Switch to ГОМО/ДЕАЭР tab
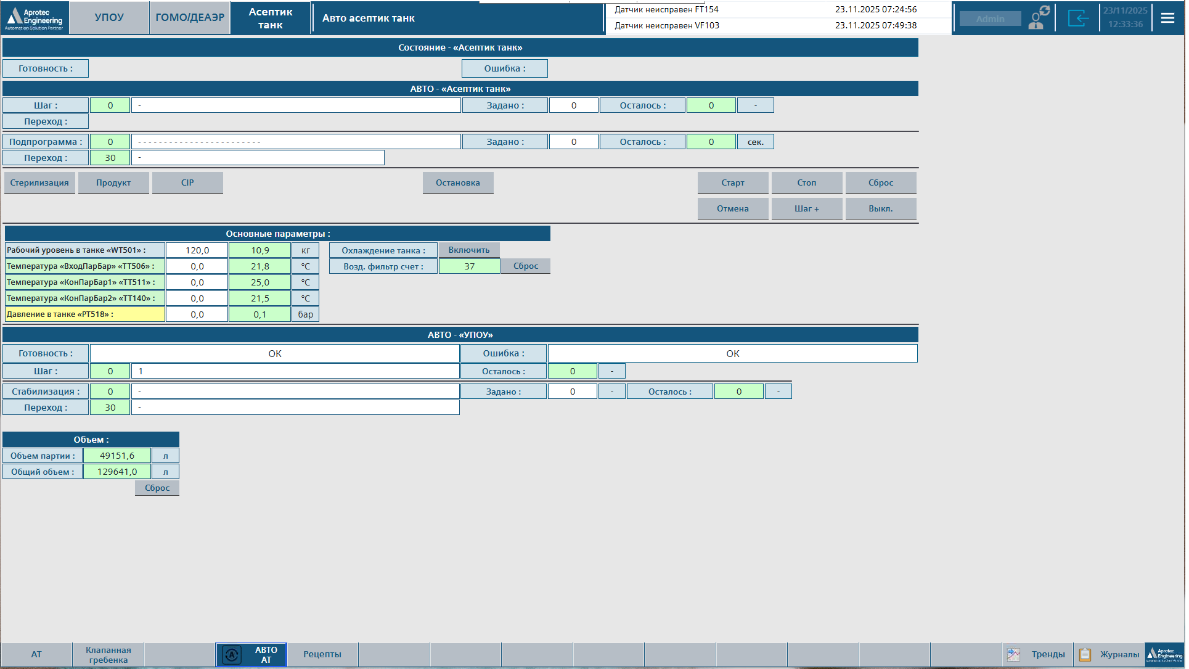Screen dimensions: 1189x669 tap(190, 18)
